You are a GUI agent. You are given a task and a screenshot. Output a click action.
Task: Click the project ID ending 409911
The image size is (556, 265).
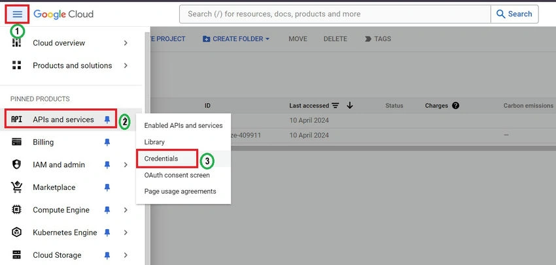click(x=246, y=135)
